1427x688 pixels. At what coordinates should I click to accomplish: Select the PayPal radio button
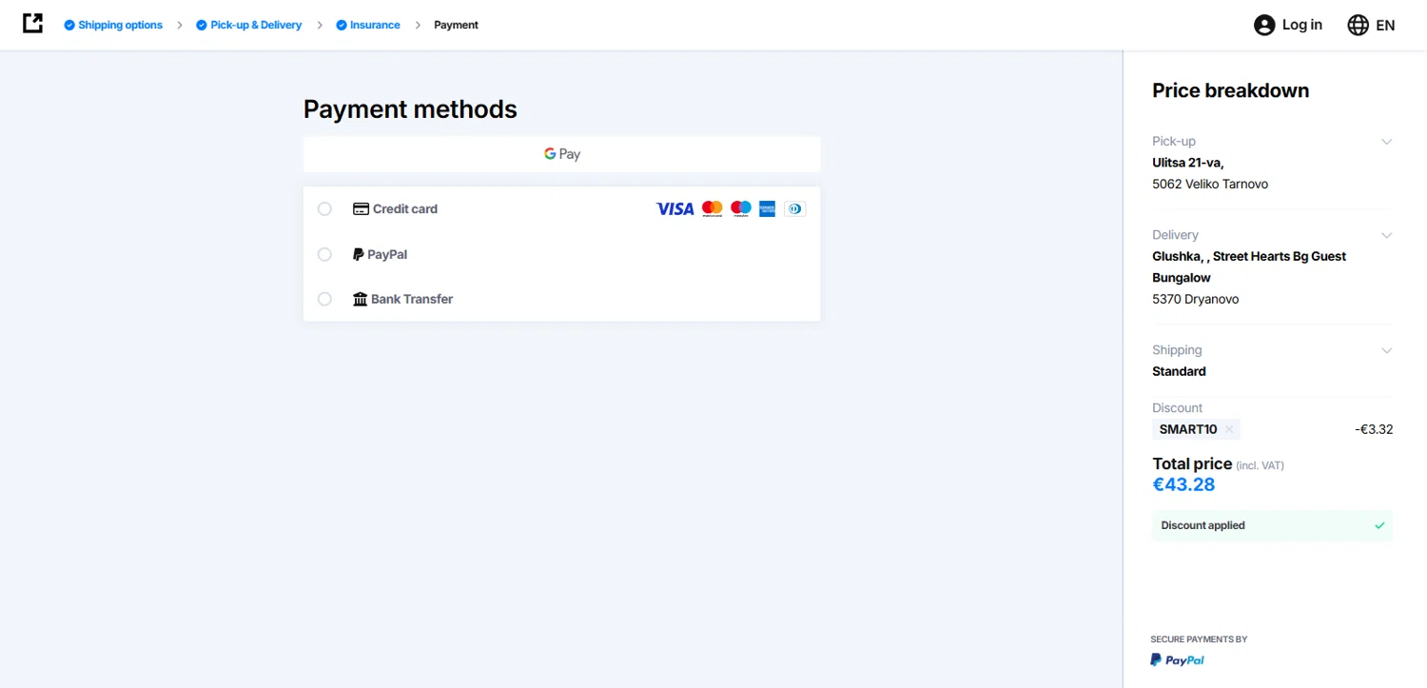pyautogui.click(x=324, y=254)
